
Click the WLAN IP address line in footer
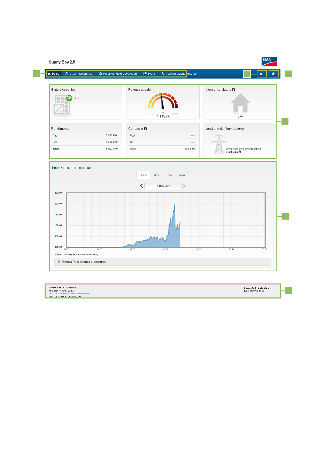click(x=65, y=296)
